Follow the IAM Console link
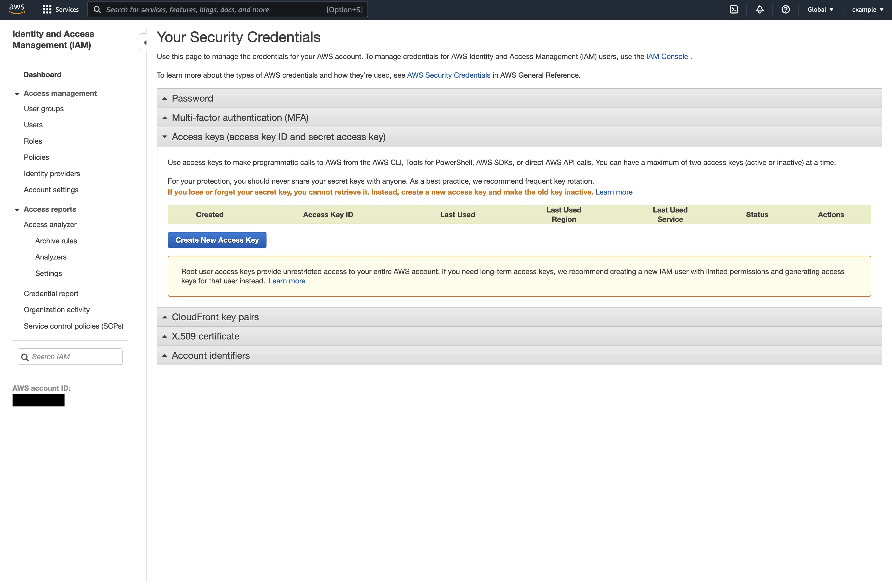892x586 pixels. (667, 57)
